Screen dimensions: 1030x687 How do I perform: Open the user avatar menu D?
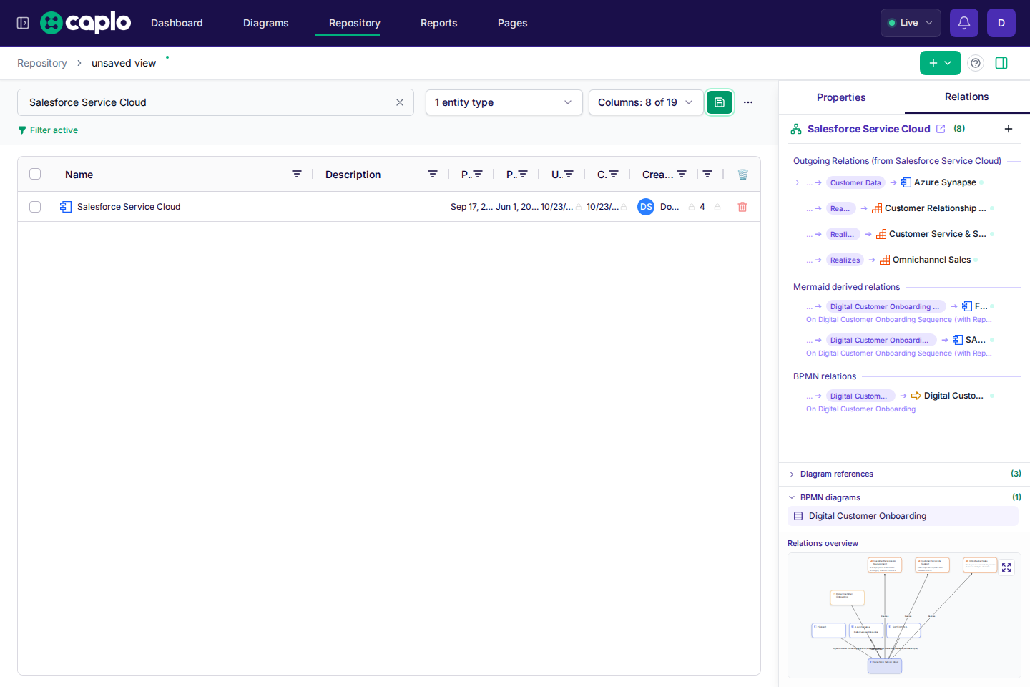click(x=1001, y=23)
